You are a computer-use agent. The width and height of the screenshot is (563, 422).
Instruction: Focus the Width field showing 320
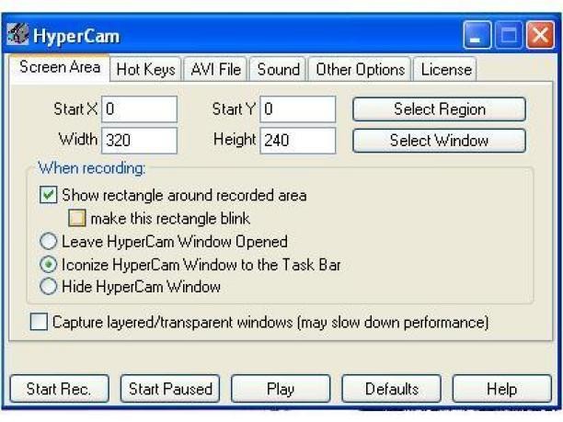pos(139,141)
